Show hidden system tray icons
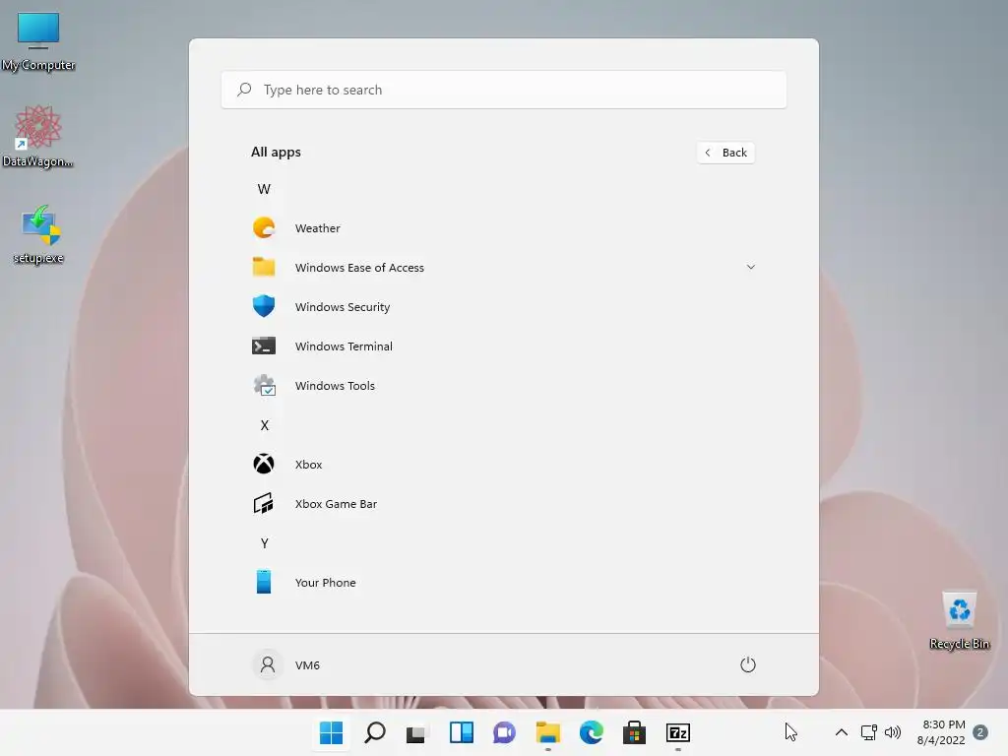The height and width of the screenshot is (756, 1008). click(841, 732)
